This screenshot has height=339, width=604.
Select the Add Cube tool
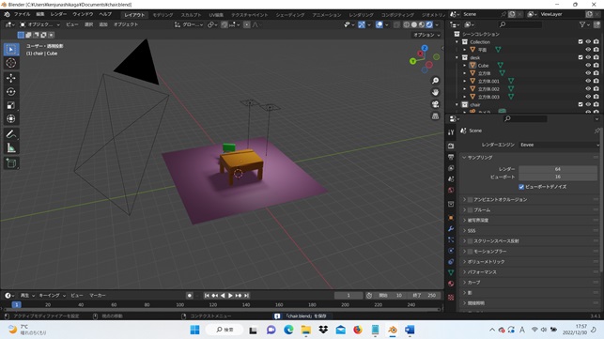click(11, 163)
